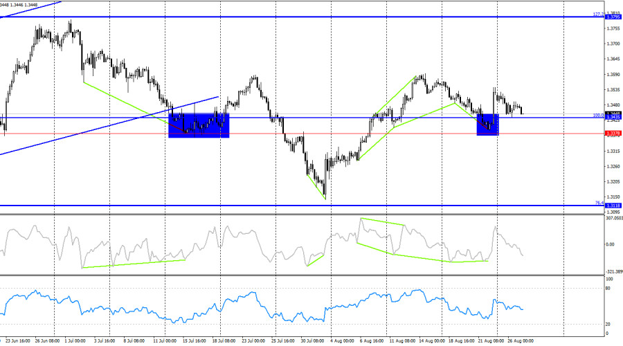Click the 1.3118 blue price tag
The height and width of the screenshot is (346, 623).
(613, 206)
